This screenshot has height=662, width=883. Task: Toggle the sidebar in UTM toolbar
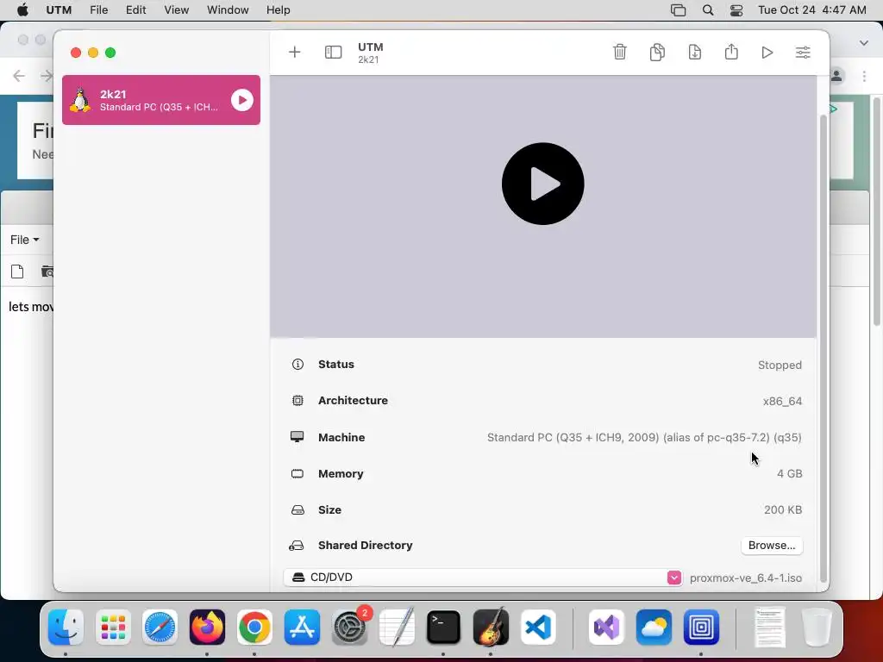click(334, 53)
